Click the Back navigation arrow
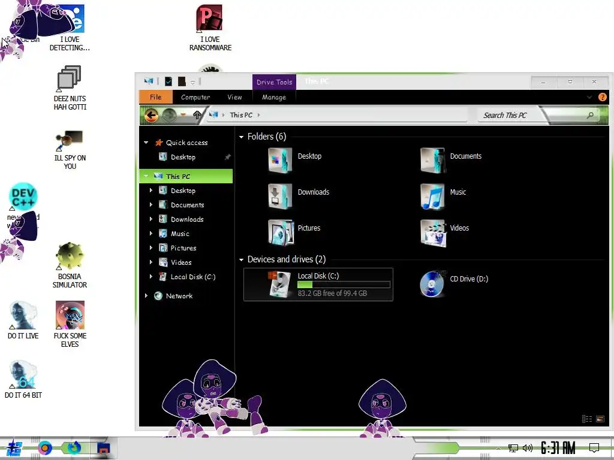The height and width of the screenshot is (460, 614). tap(152, 115)
